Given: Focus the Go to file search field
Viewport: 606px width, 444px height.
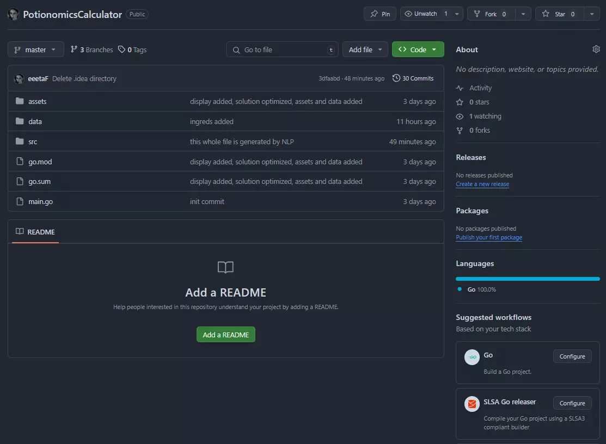Looking at the screenshot, I should point(282,50).
